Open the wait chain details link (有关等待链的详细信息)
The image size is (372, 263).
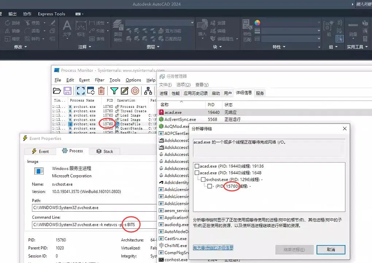[x=213, y=248]
